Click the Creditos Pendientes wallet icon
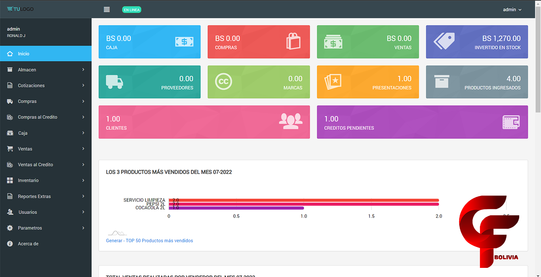Image resolution: width=541 pixels, height=277 pixels. 511,122
